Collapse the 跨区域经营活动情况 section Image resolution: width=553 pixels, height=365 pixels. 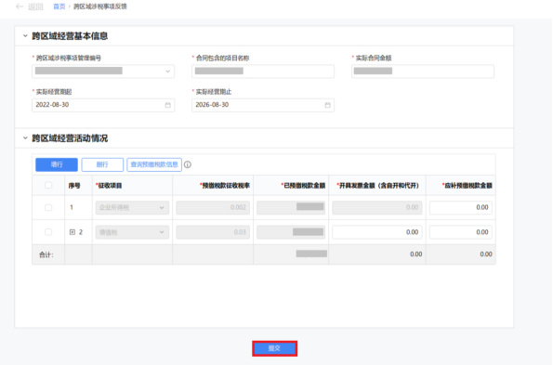click(x=25, y=138)
